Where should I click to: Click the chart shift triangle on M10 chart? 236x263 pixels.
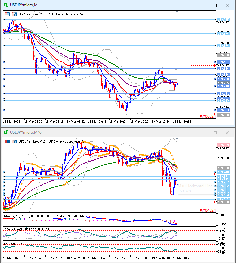(177, 139)
